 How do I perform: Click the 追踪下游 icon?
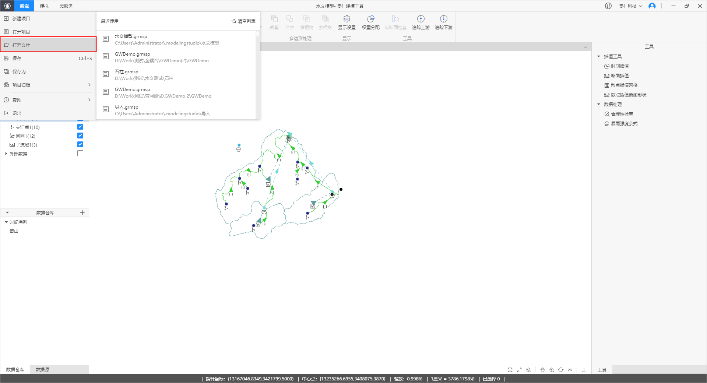(x=443, y=19)
